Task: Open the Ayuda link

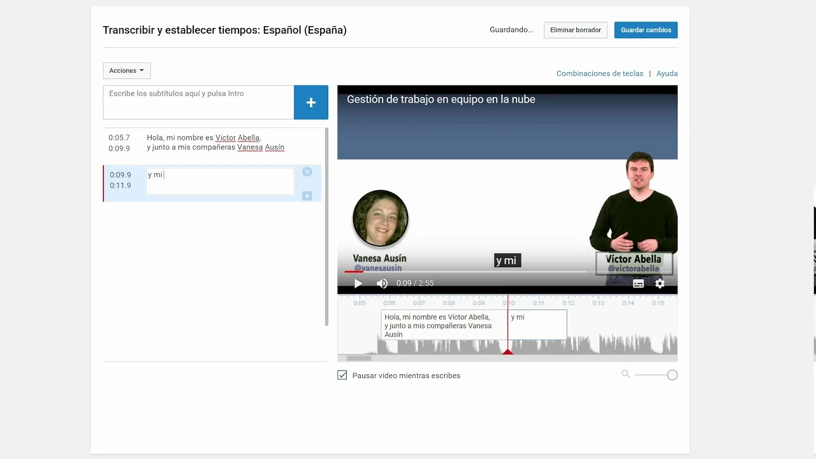Action: click(667, 73)
